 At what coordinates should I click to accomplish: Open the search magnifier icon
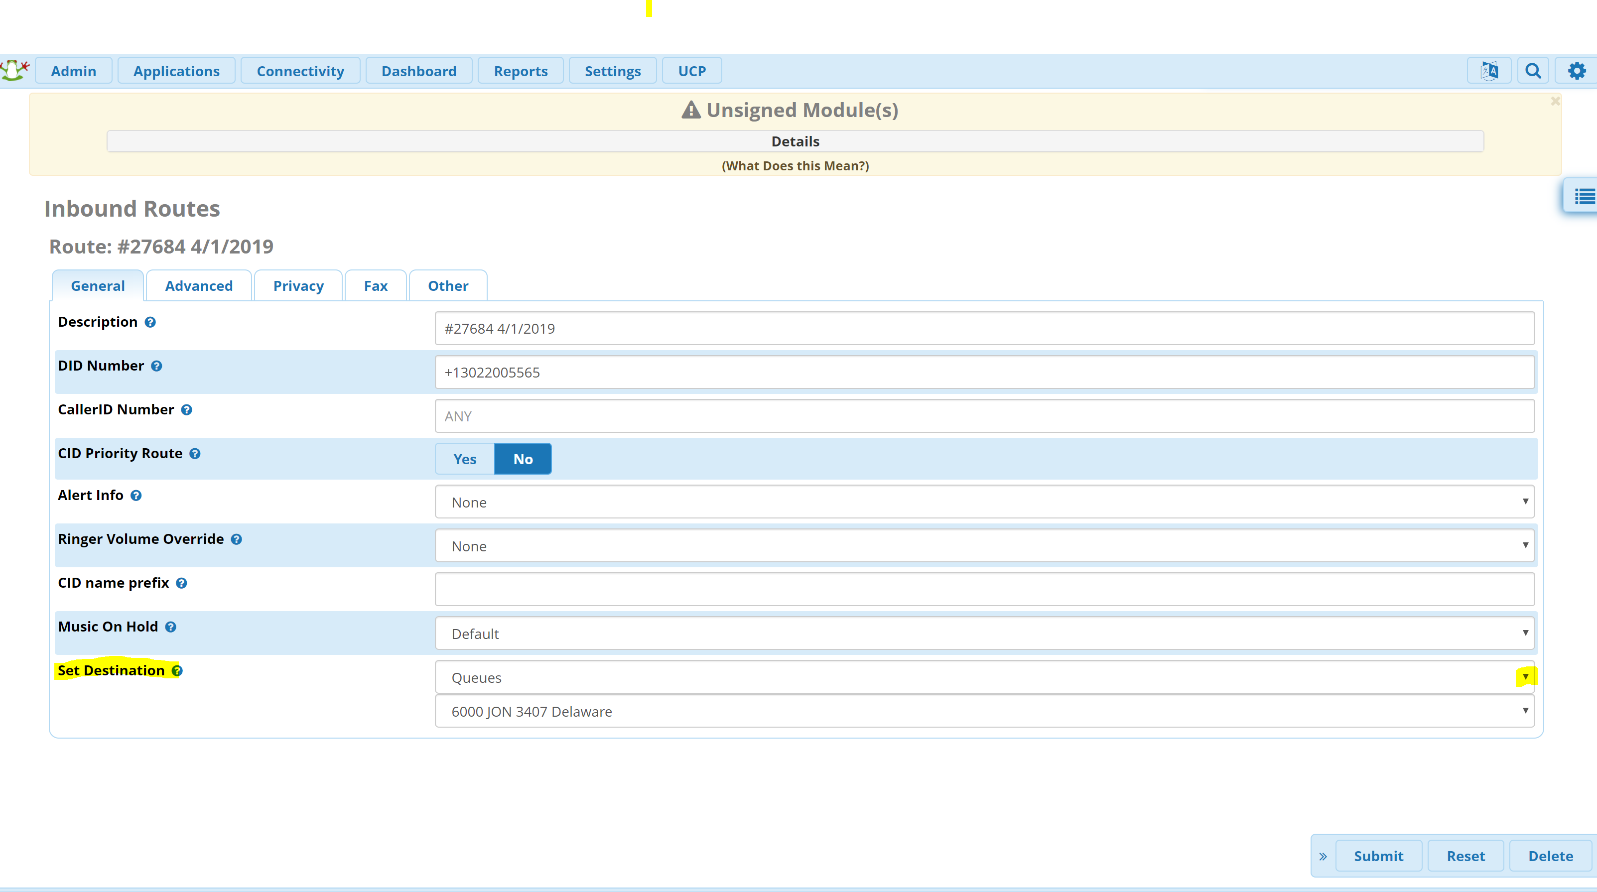(x=1533, y=71)
